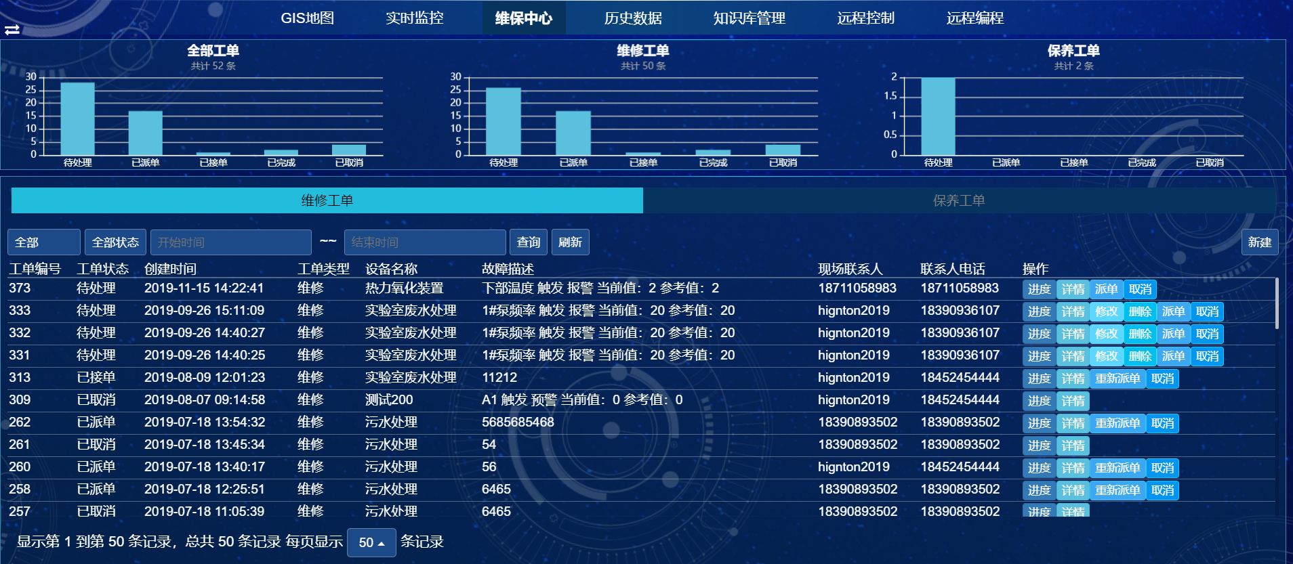Click 重新派单 for work order 258

click(1118, 490)
